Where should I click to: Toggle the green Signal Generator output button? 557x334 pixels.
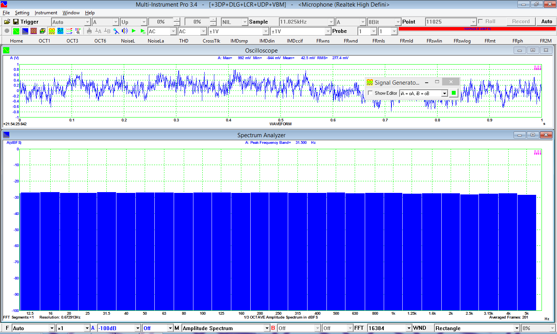[454, 93]
